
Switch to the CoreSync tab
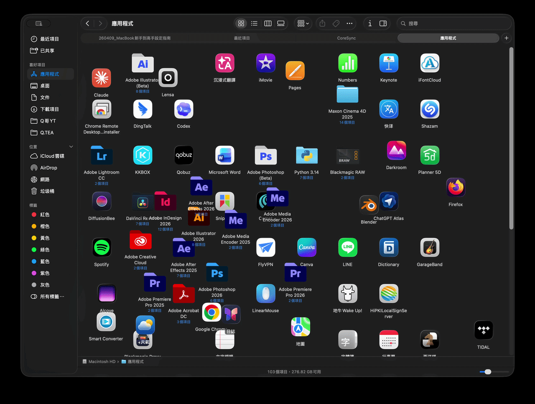coord(346,38)
